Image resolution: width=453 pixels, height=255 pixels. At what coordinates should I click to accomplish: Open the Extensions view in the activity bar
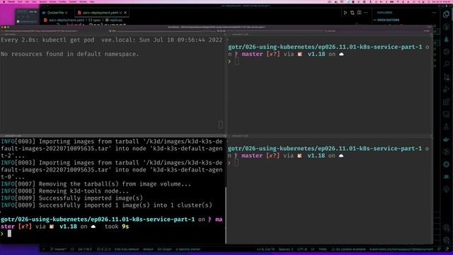pyautogui.click(x=447, y=102)
